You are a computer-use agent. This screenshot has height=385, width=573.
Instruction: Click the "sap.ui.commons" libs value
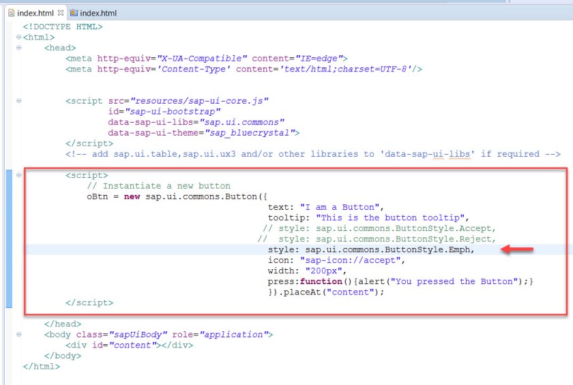click(x=242, y=122)
